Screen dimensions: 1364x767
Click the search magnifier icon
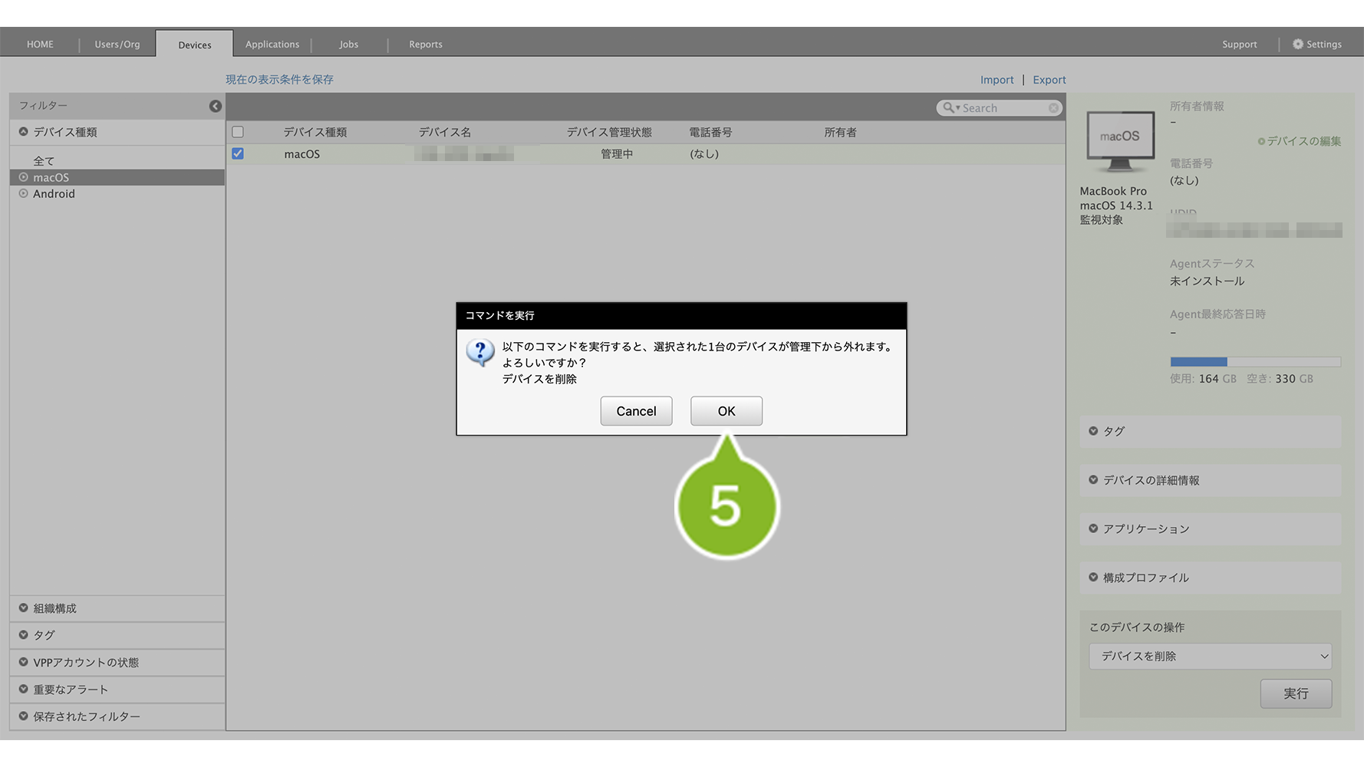click(949, 108)
